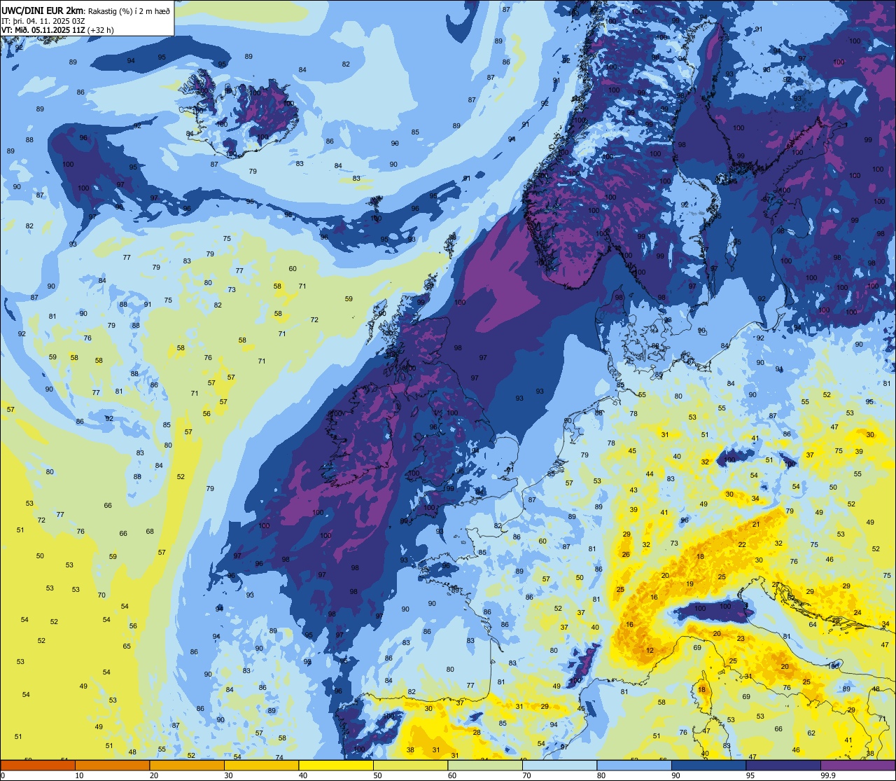Click the 20–30% amber legend swatch
The height and width of the screenshot is (781, 896).
[x=187, y=765]
